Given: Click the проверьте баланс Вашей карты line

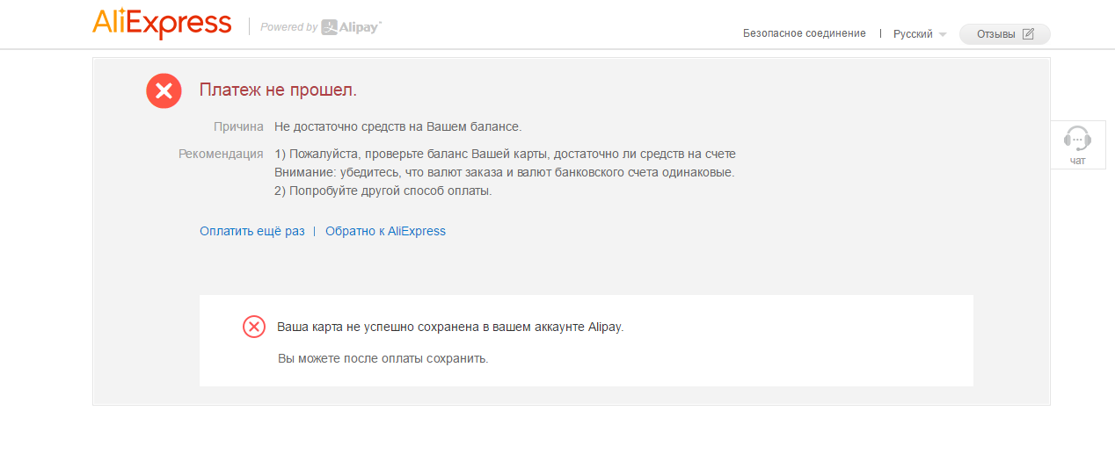Looking at the screenshot, I should tap(505, 154).
